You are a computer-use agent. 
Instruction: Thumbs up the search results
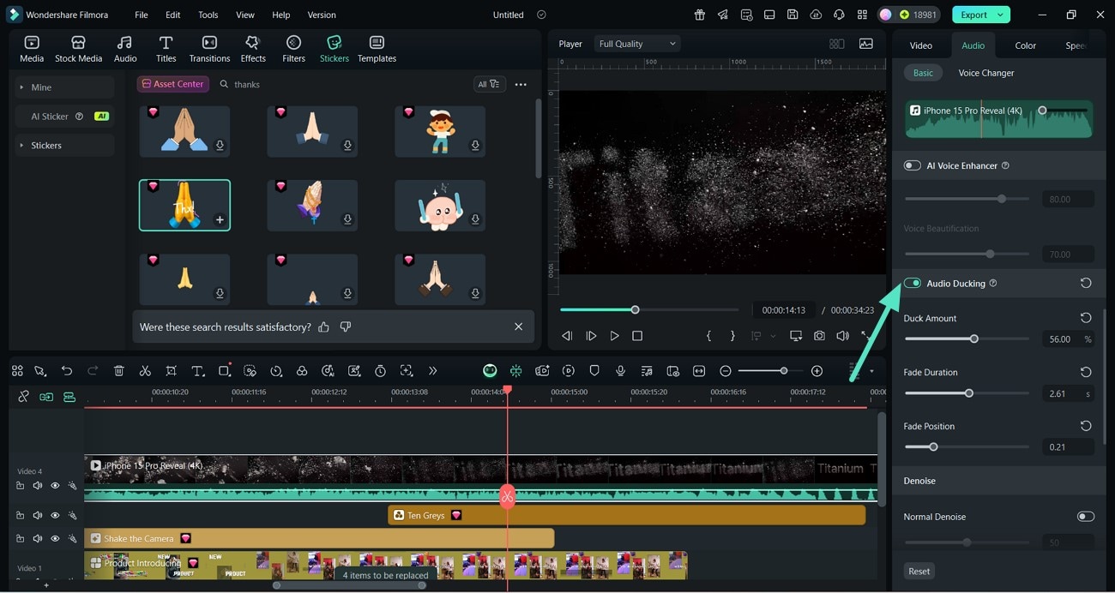click(x=323, y=326)
